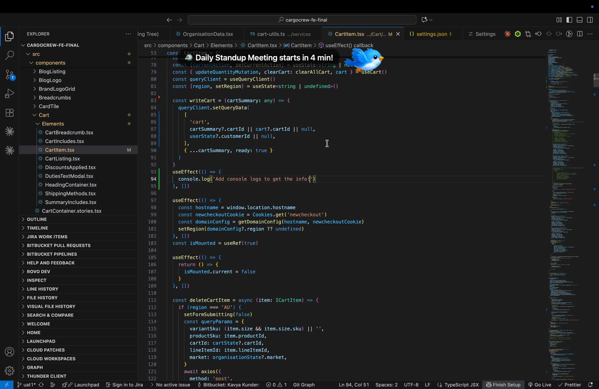599x389 pixels.
Task: Click errors and warnings count in status bar
Action: [276, 385]
